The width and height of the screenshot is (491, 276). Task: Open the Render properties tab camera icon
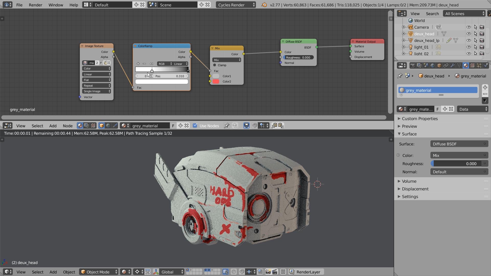pyautogui.click(x=412, y=66)
